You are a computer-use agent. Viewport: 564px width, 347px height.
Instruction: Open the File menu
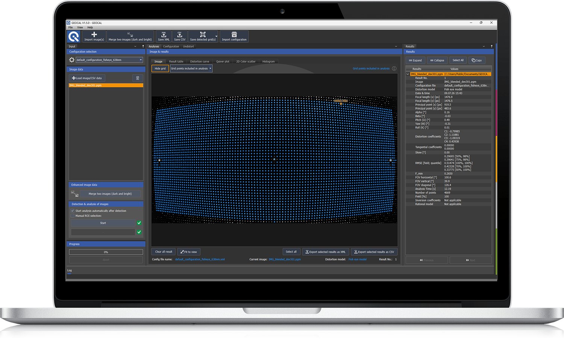[70, 27]
